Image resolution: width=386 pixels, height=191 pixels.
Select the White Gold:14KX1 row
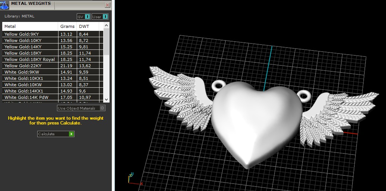[53, 91]
